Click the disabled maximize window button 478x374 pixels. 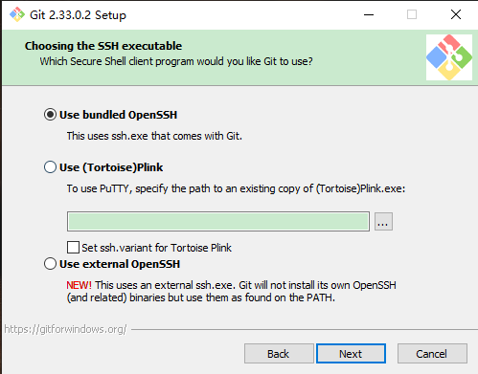click(412, 14)
